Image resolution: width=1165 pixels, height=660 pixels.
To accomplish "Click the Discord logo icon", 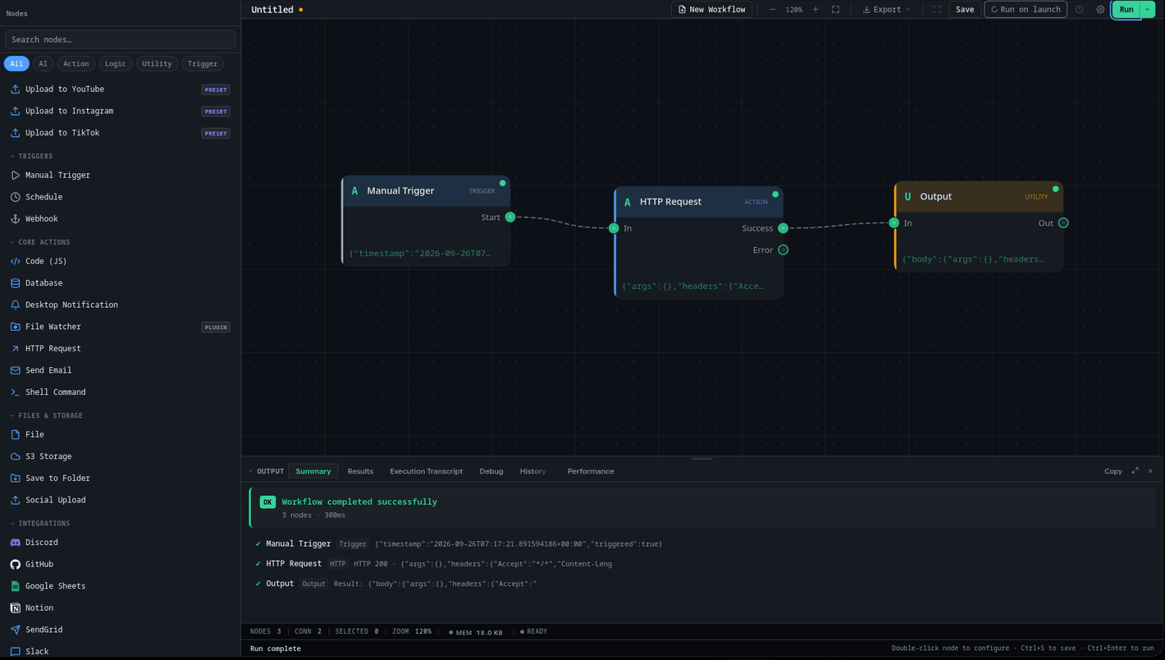I will [x=15, y=543].
